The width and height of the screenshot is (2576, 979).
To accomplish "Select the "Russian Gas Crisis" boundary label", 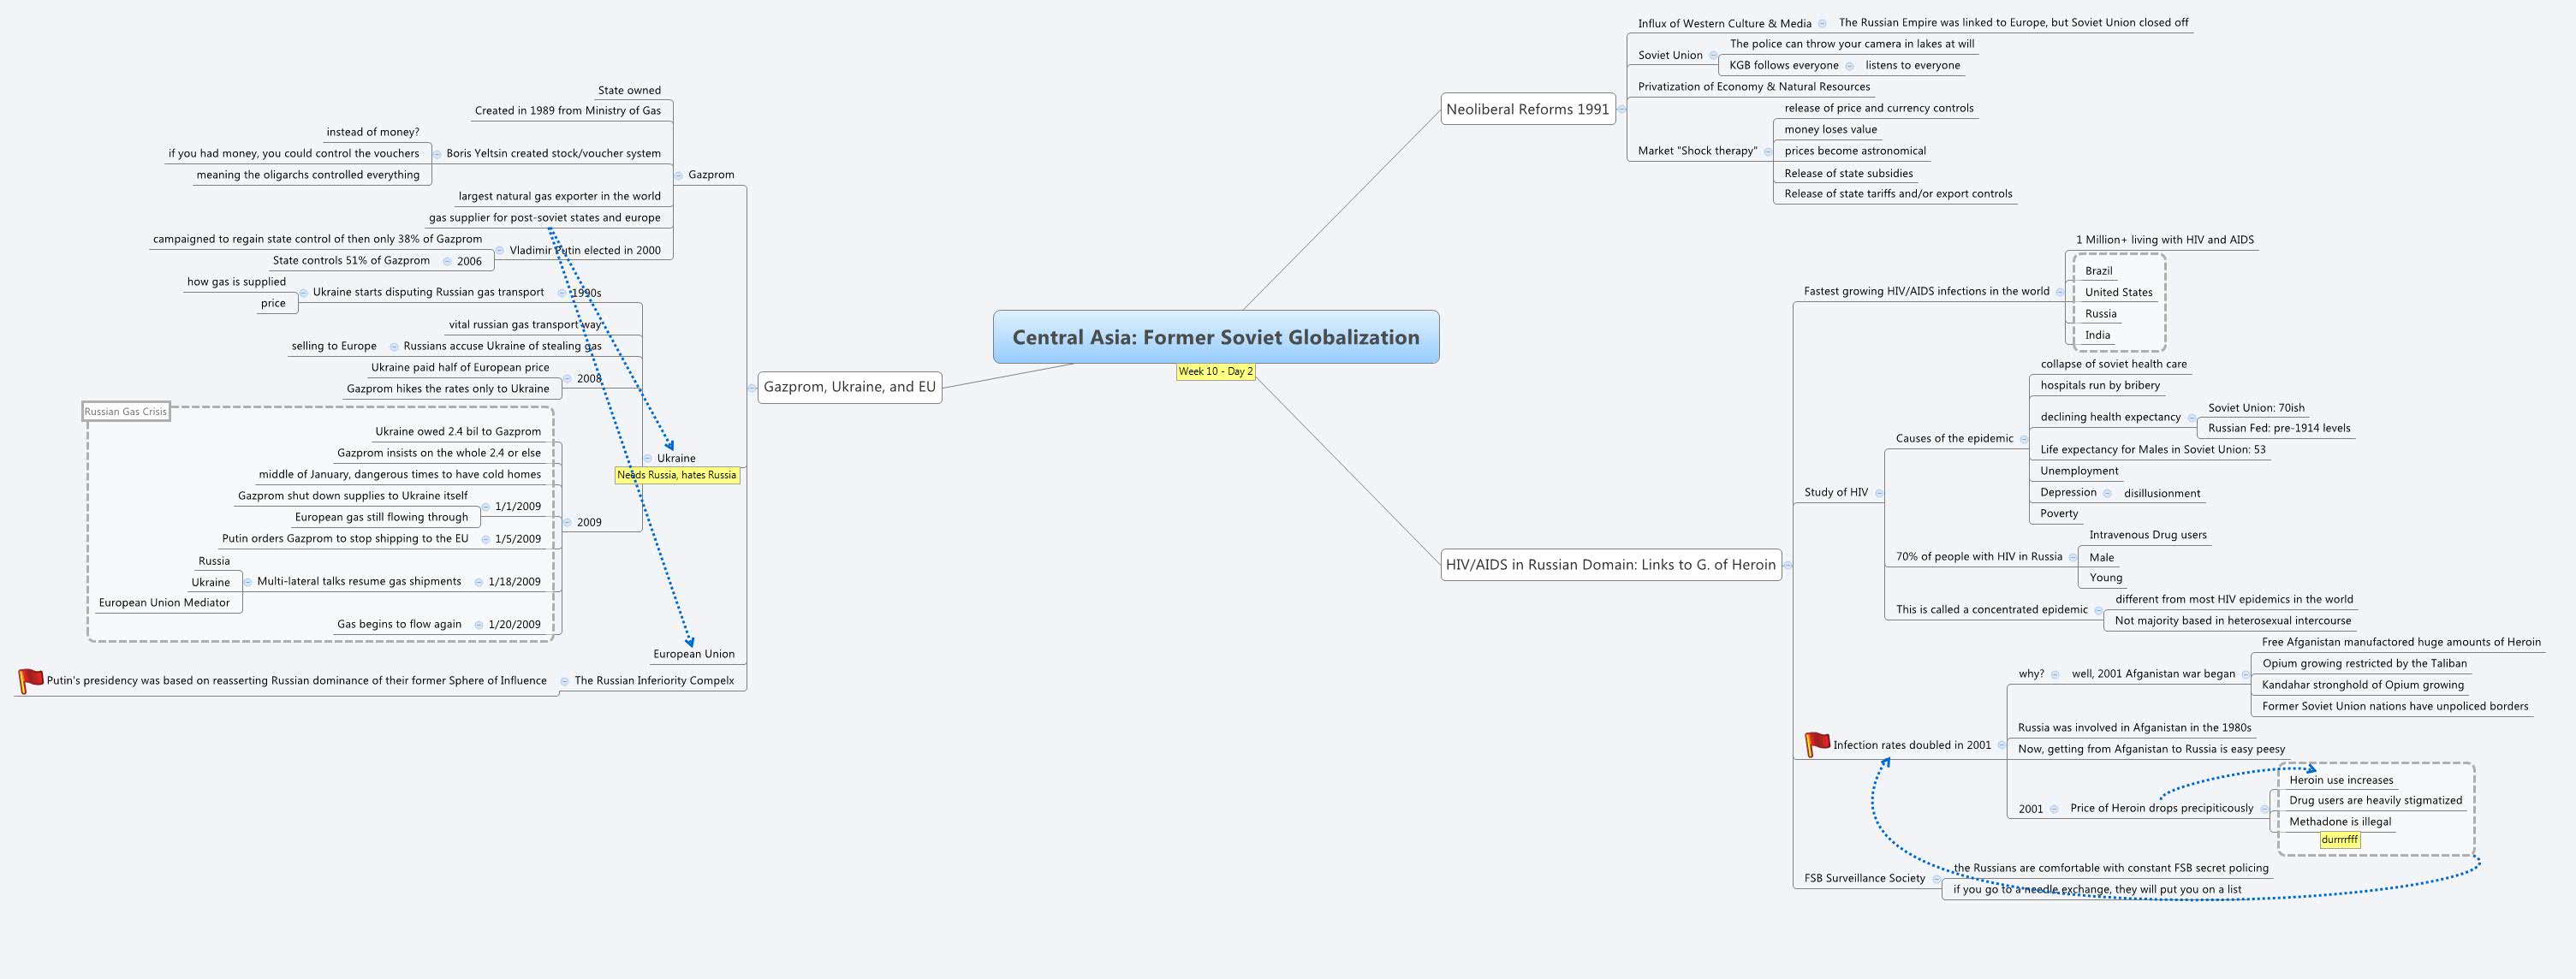I will [x=125, y=410].
